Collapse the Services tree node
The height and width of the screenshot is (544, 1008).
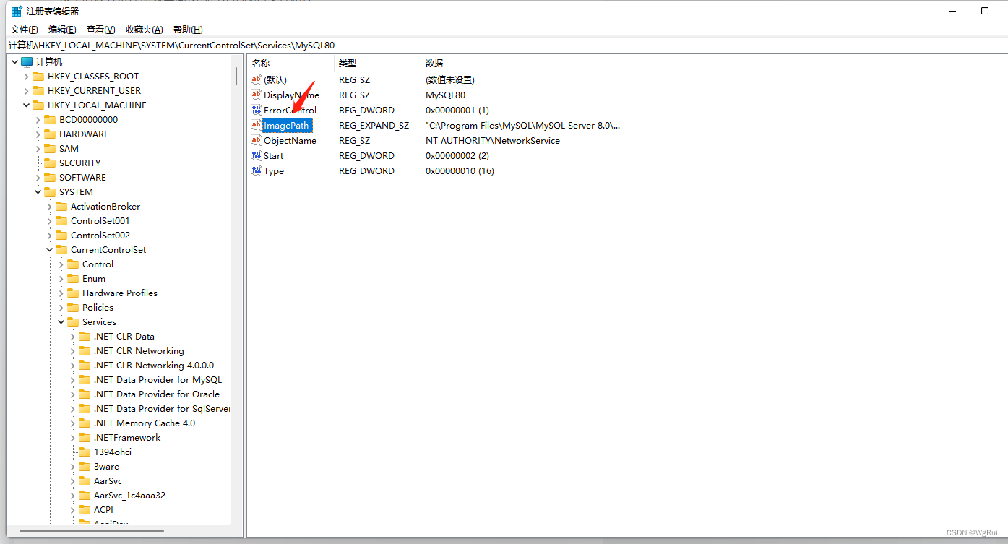61,321
